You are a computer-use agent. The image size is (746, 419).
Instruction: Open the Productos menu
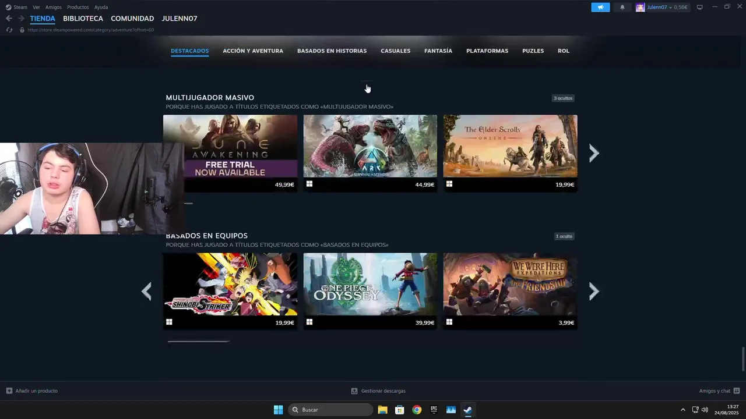pyautogui.click(x=78, y=7)
